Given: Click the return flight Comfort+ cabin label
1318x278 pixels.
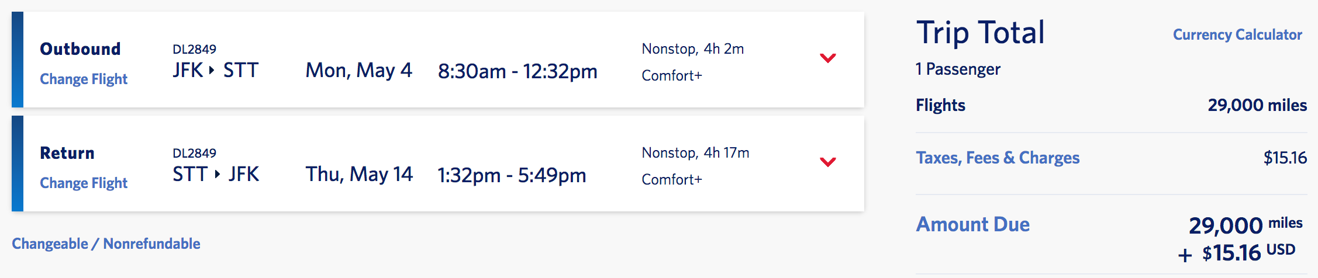Looking at the screenshot, I should tap(671, 179).
